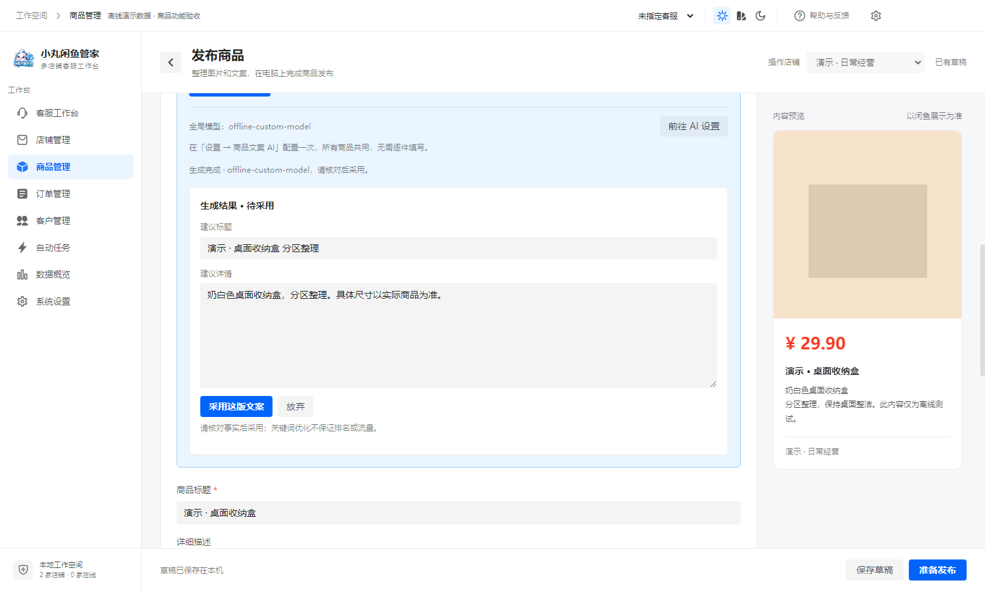The width and height of the screenshot is (985, 591).
Task: Click the list icon for 订单管理
Action: tap(22, 194)
